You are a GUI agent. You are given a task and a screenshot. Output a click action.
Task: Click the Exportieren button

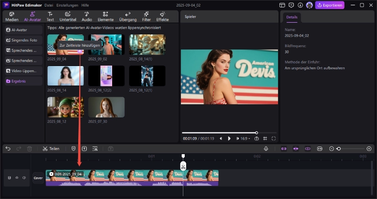pos(329,5)
